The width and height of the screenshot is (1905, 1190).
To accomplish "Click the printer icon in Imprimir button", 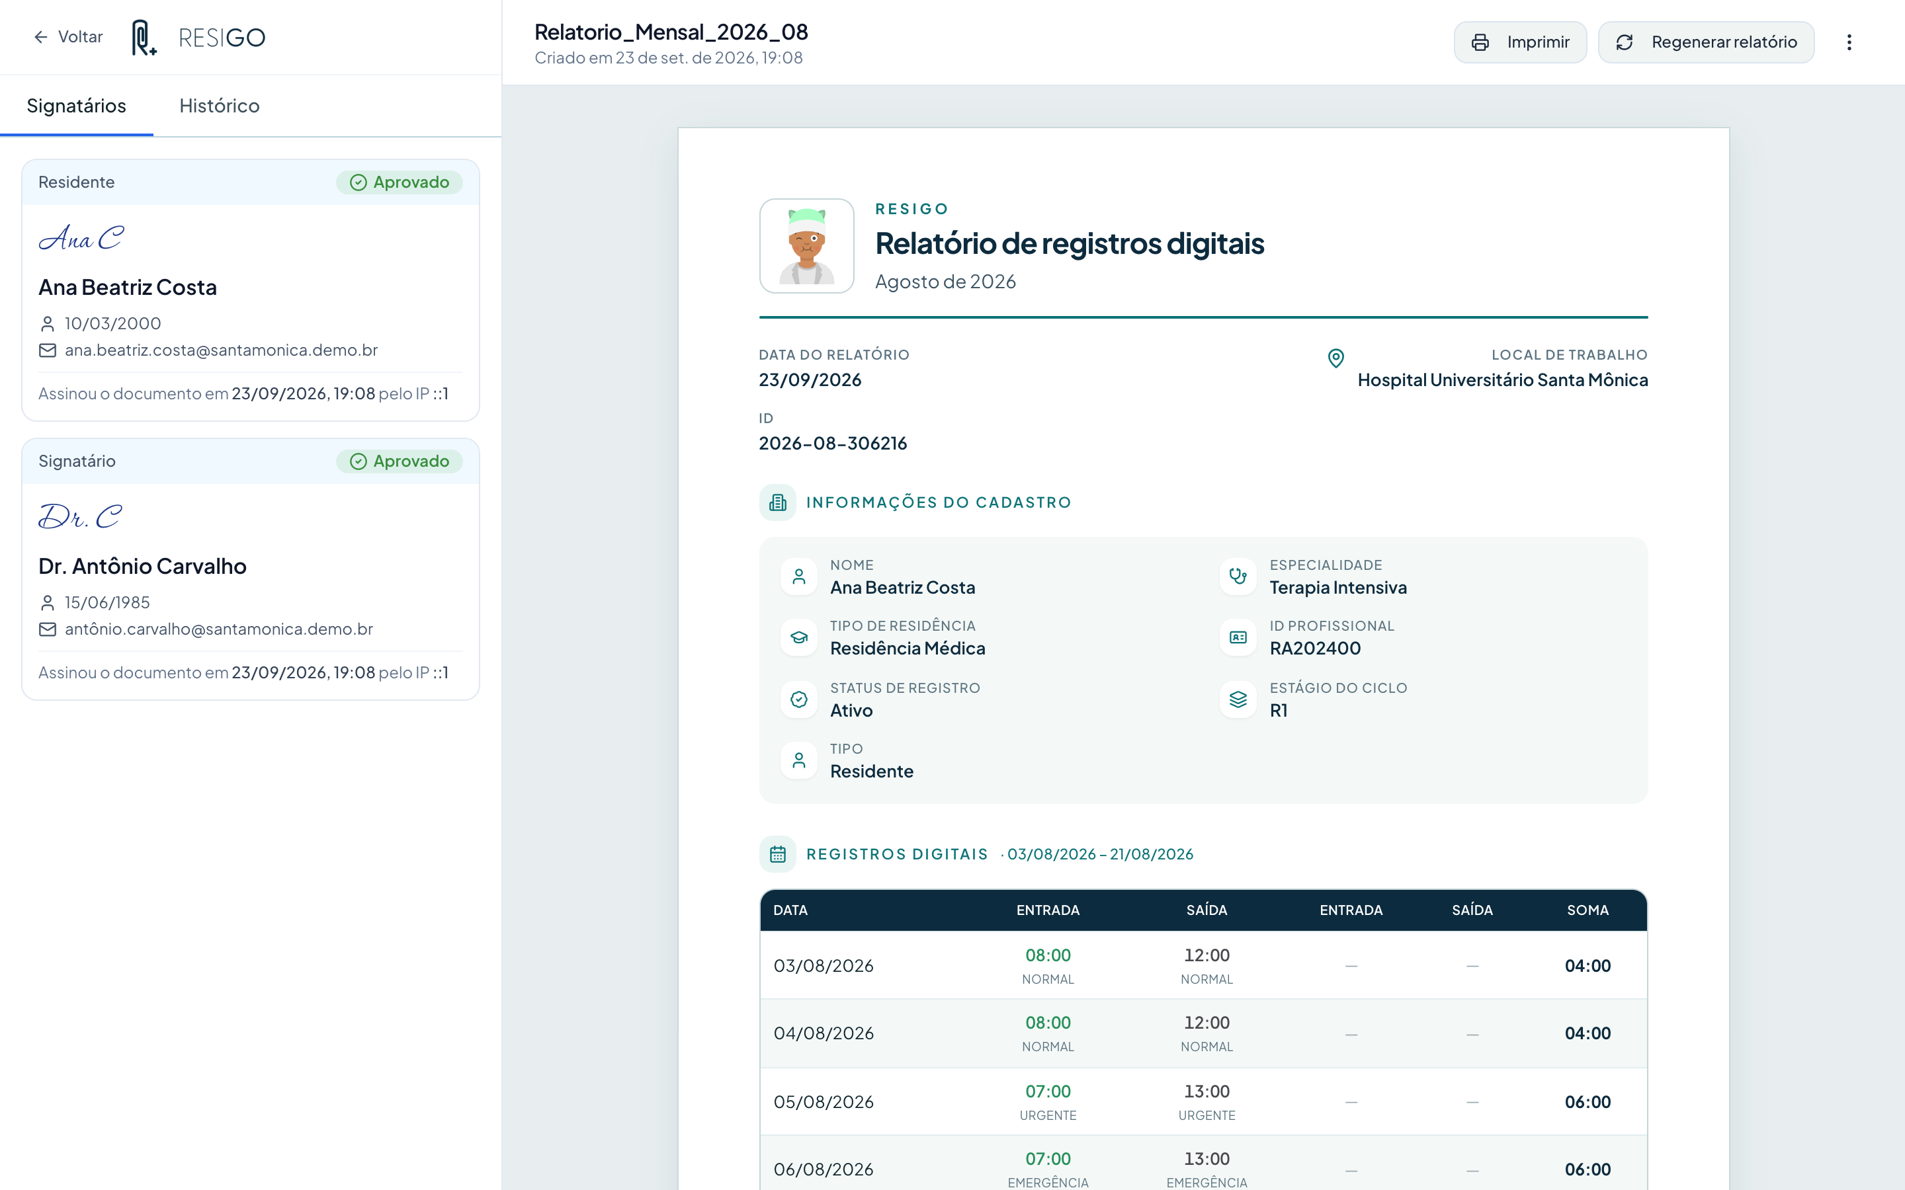I will [1480, 42].
